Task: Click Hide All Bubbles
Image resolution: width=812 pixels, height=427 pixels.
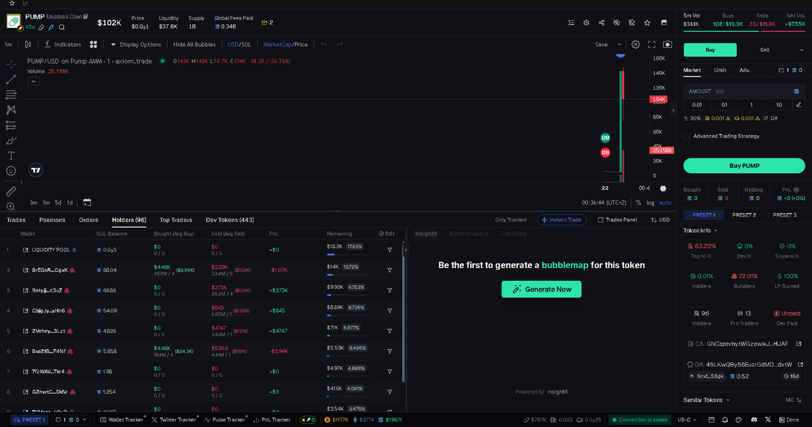Action: click(x=194, y=45)
